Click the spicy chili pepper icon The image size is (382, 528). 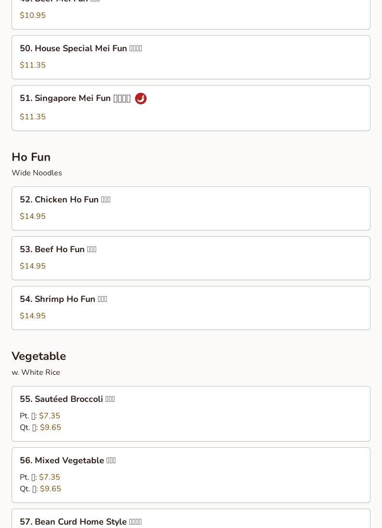coord(140,99)
